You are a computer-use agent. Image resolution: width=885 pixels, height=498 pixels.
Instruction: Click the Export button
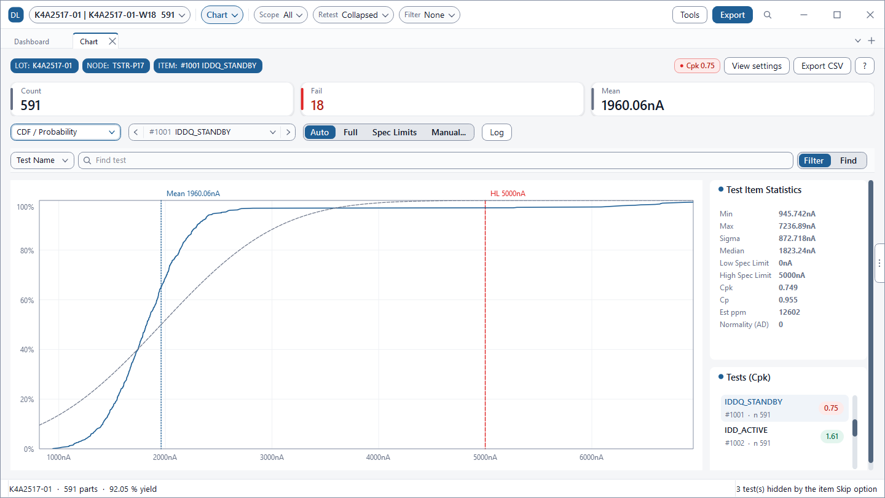733,15
